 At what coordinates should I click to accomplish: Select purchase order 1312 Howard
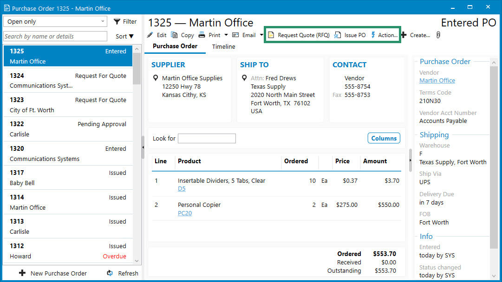coord(68,251)
